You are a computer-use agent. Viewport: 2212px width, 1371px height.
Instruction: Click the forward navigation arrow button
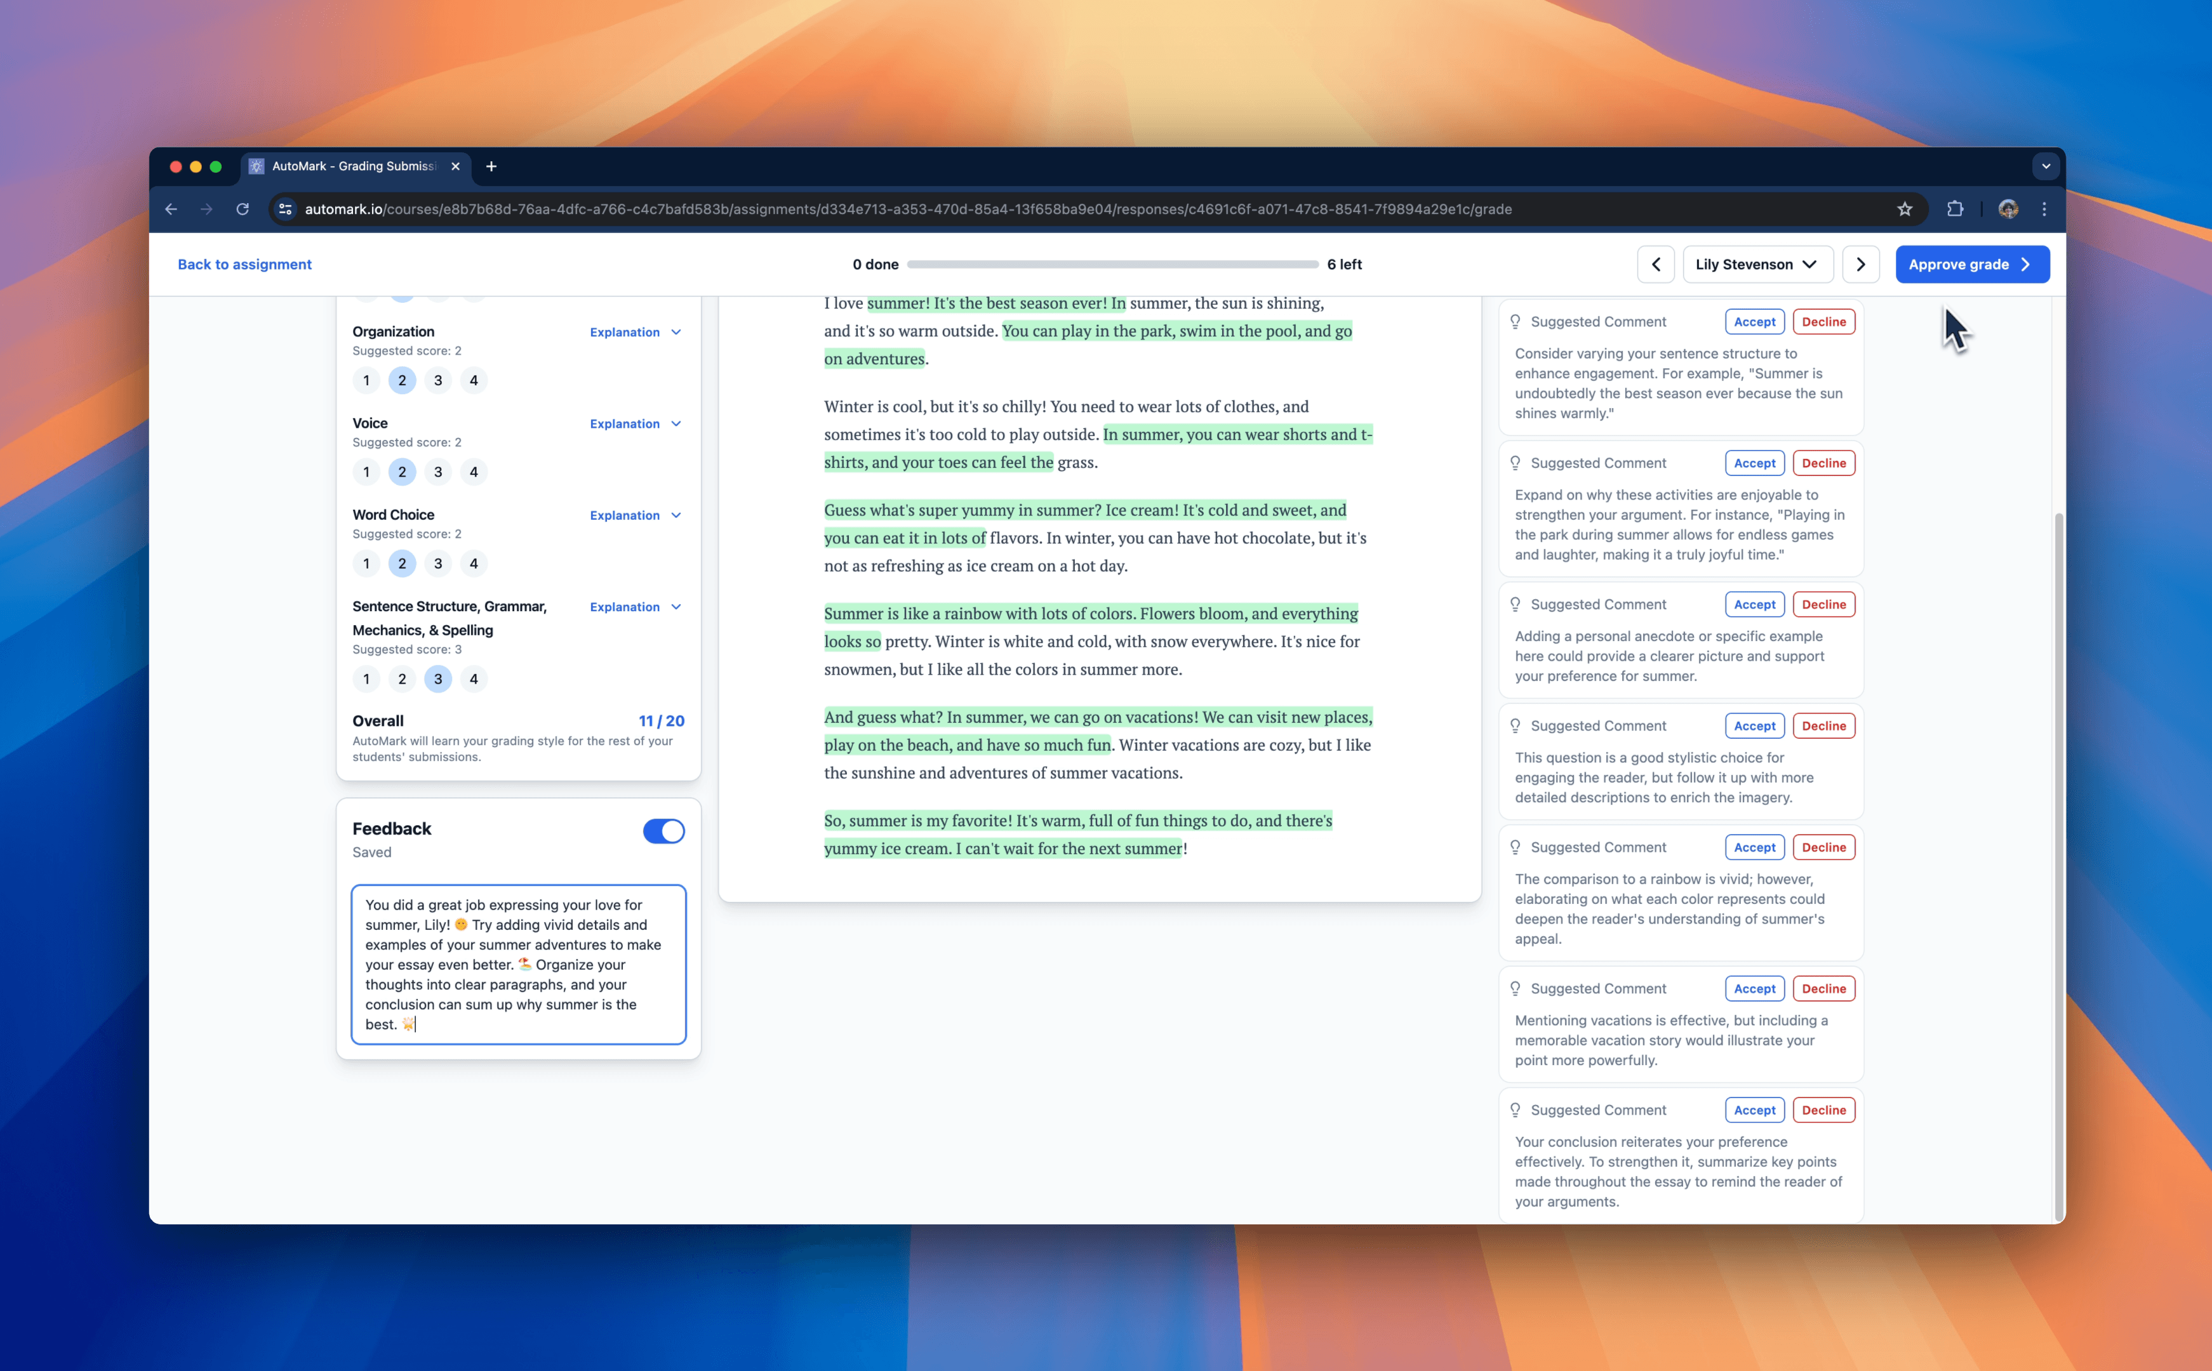1862,264
